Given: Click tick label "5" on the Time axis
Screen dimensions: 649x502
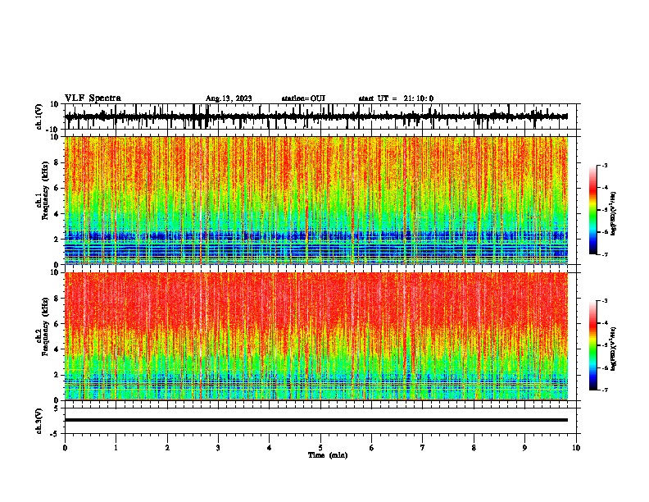Looking at the screenshot, I should click(x=320, y=448).
